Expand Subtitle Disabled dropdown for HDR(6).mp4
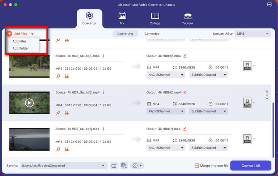 (x=208, y=111)
